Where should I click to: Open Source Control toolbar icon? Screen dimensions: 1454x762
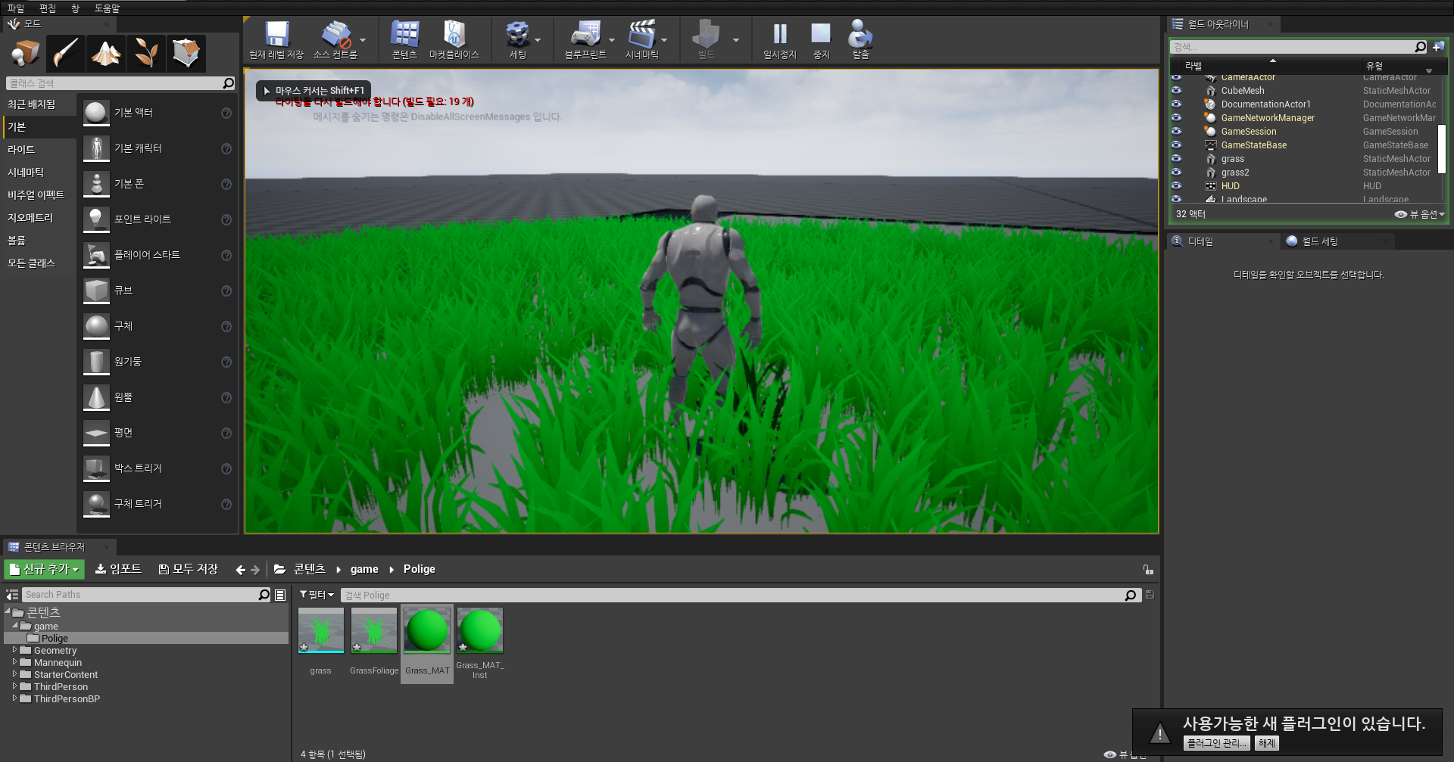pos(335,40)
